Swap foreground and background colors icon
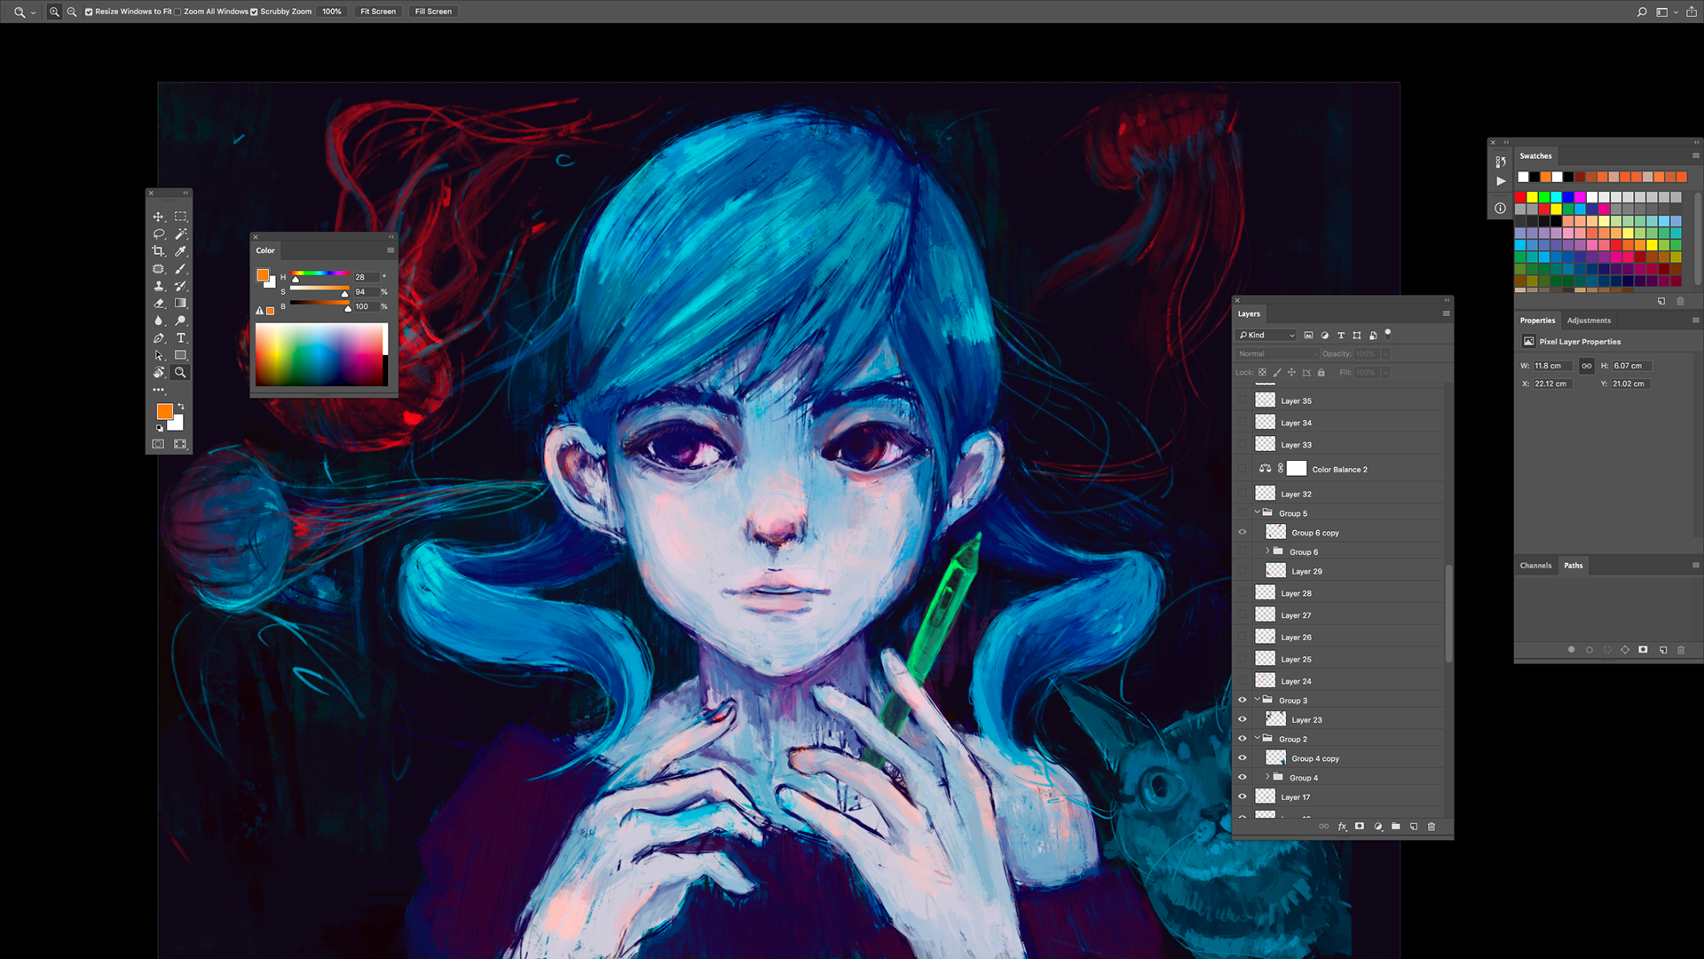 [181, 407]
